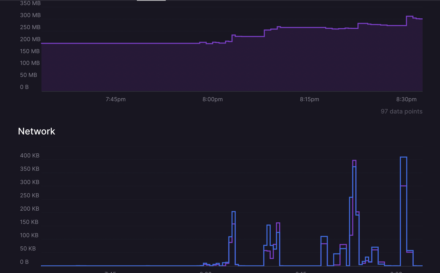440x273 pixels.
Task: Click the Network section heading
Action: pos(36,131)
